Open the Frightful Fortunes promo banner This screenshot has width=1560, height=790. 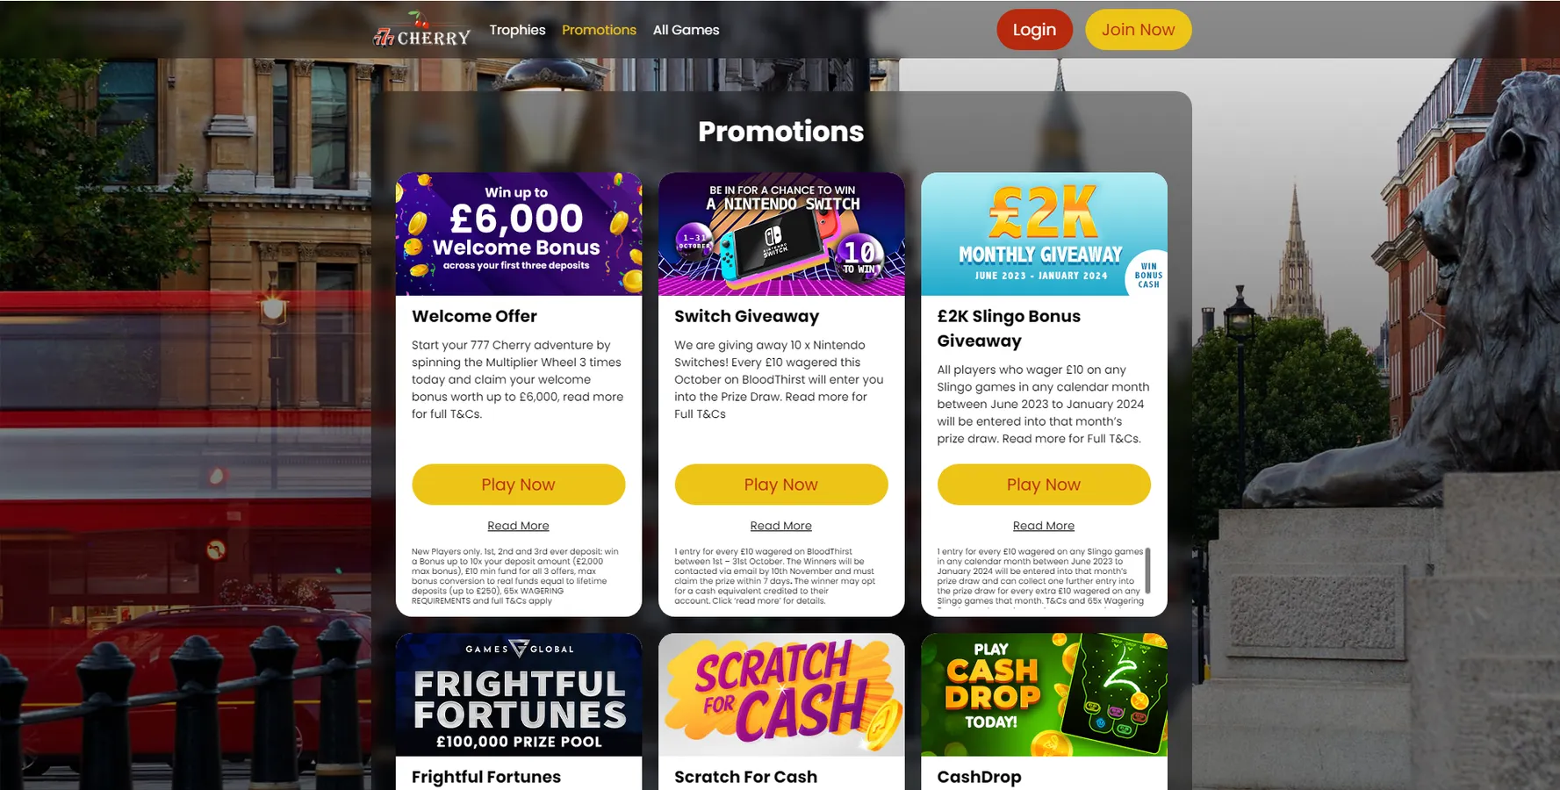(519, 694)
